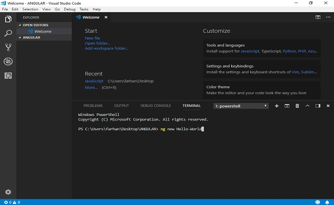Viewport: 334px width, 205px height.
Task: Split the terminal pane
Action: (287, 106)
